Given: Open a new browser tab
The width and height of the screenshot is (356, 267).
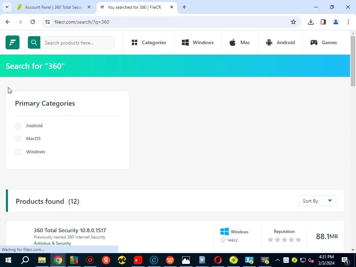Looking at the screenshot, I should [184, 7].
